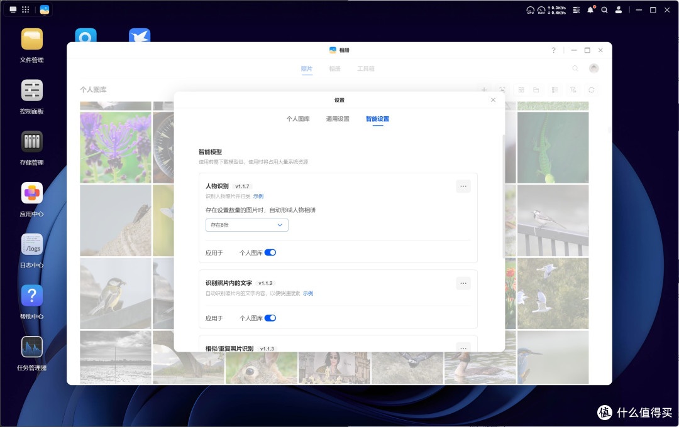The image size is (679, 427).
Task: Open the profile avatar in 相册 window
Action: point(593,68)
